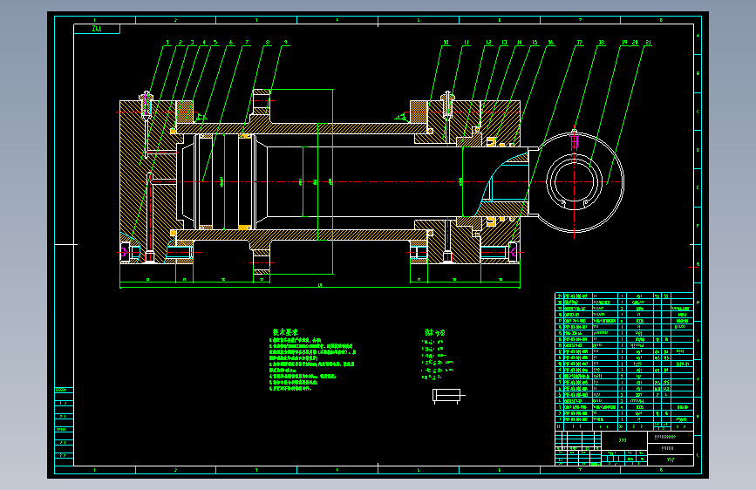Select the specifications heading right of technical notes

[x=435, y=333]
